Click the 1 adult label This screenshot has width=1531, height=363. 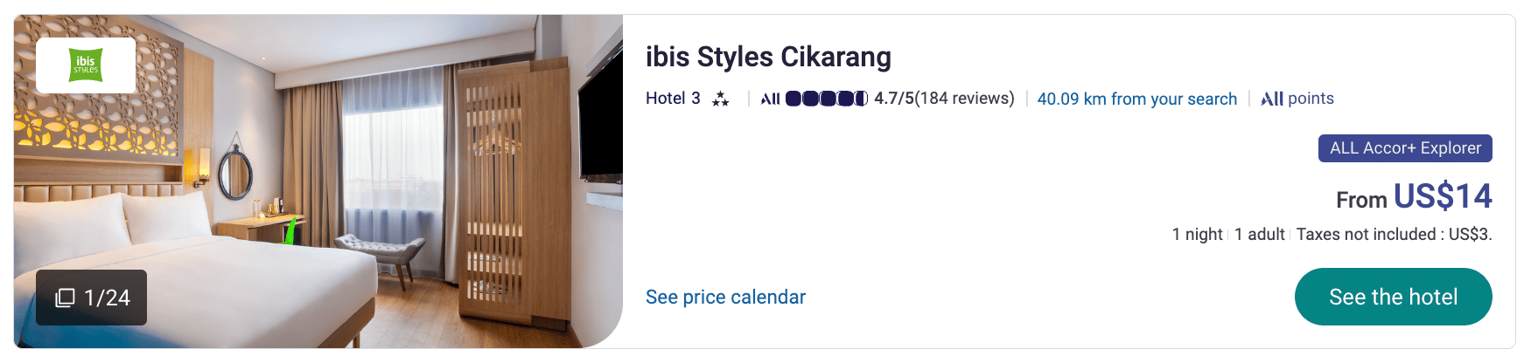pyautogui.click(x=1259, y=234)
